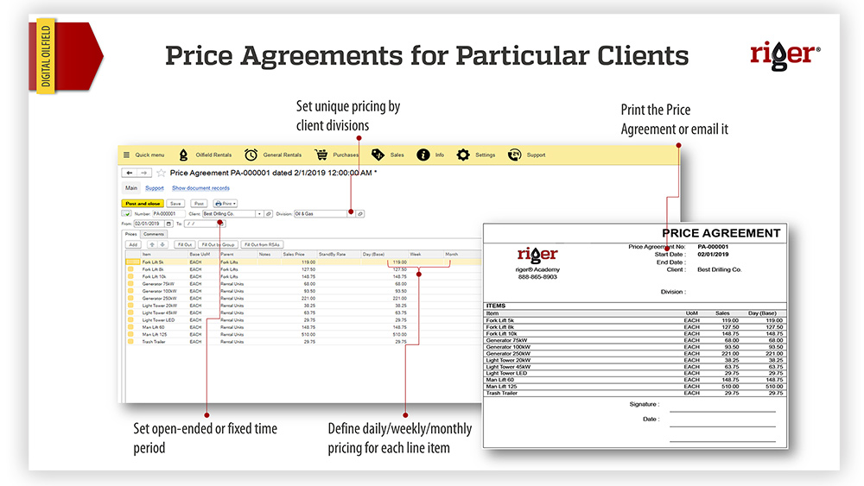
Task: Click the Number input field PA-000001
Action: [168, 213]
